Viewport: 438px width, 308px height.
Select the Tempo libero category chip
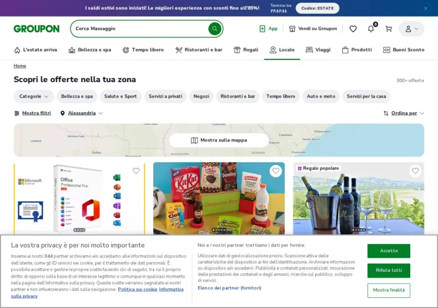click(x=281, y=96)
